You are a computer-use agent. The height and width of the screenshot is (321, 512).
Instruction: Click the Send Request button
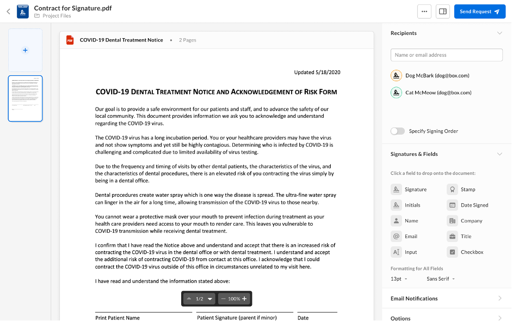(x=479, y=11)
